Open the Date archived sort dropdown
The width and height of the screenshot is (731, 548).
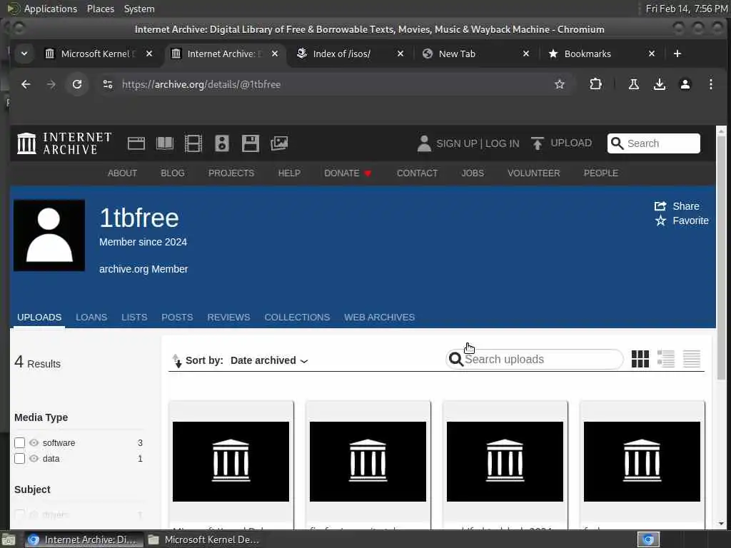[x=269, y=360]
